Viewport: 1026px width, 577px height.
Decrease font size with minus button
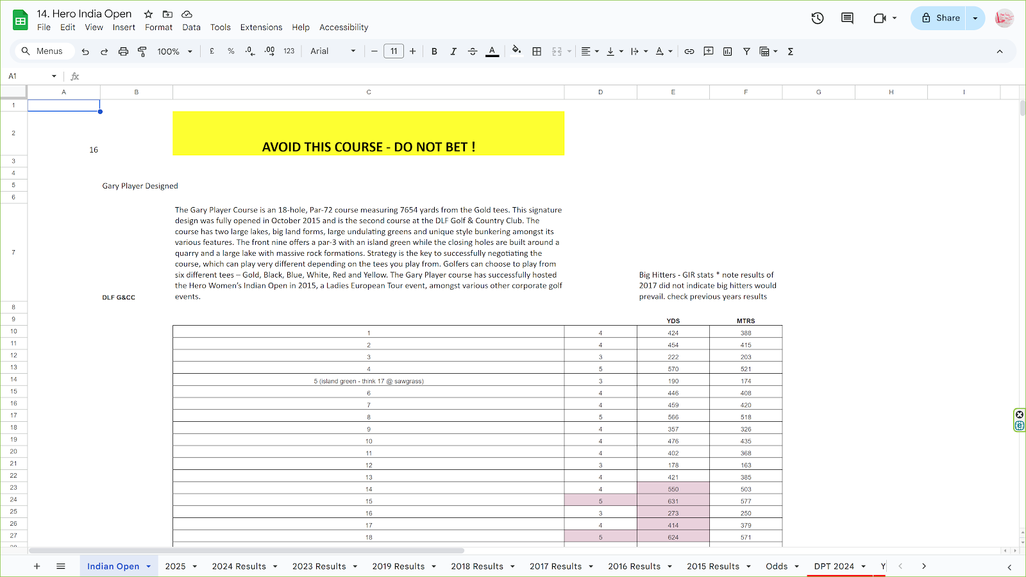[x=374, y=51]
